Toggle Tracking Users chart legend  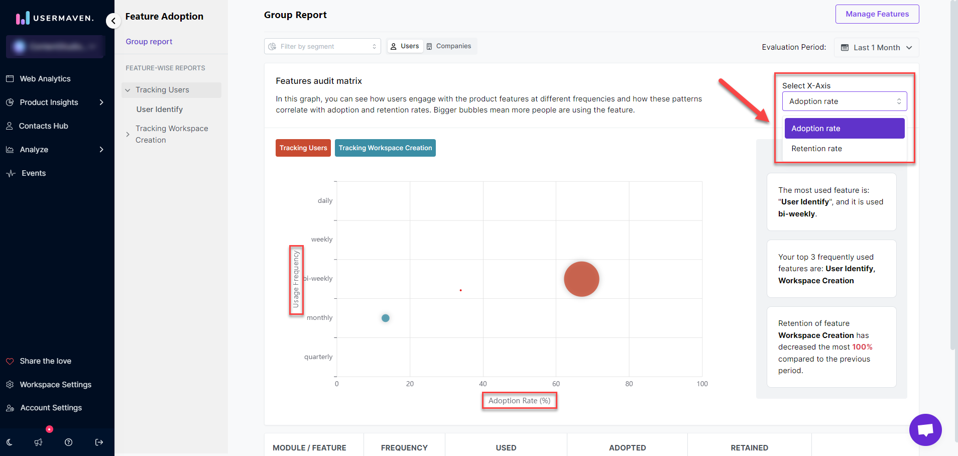click(303, 148)
